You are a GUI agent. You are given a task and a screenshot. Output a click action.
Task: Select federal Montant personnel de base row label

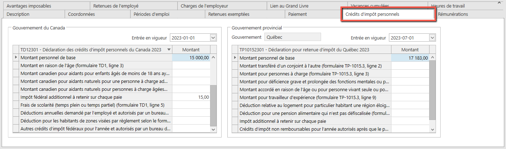point(96,57)
